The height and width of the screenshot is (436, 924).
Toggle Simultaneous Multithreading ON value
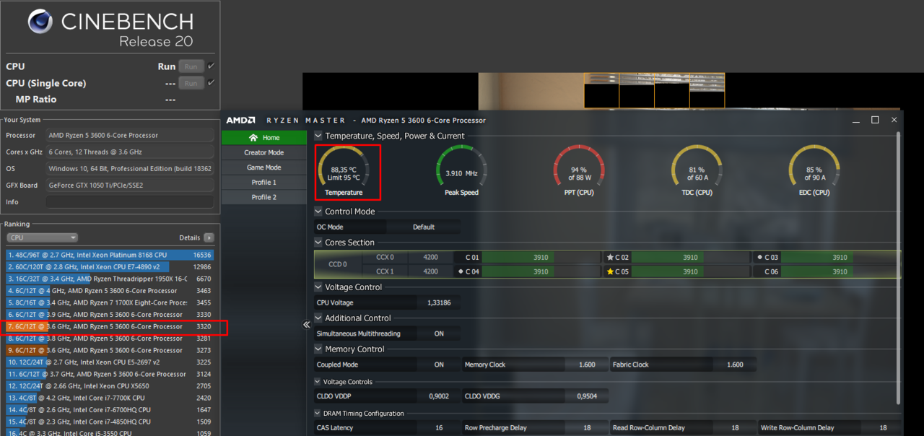pos(439,333)
